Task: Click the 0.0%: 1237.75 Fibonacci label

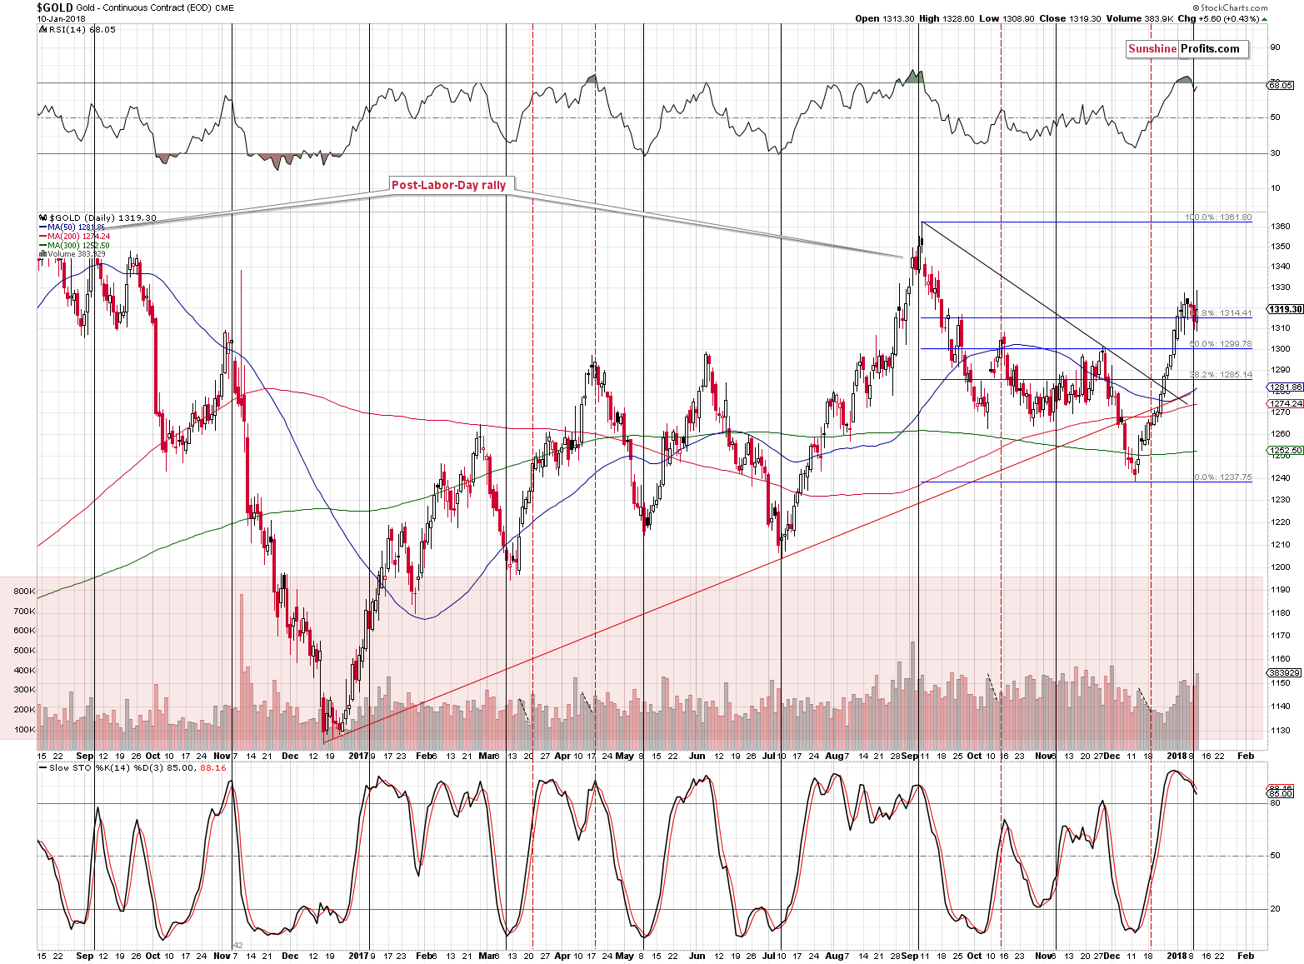Action: [x=1223, y=477]
